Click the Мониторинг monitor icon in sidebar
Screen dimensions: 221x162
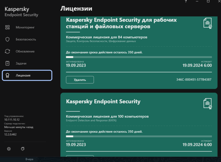pyautogui.click(x=7, y=27)
